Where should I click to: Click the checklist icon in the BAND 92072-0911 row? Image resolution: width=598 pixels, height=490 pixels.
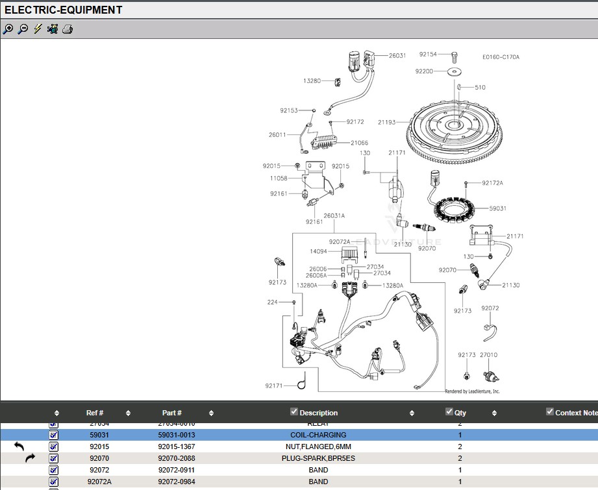(54, 470)
